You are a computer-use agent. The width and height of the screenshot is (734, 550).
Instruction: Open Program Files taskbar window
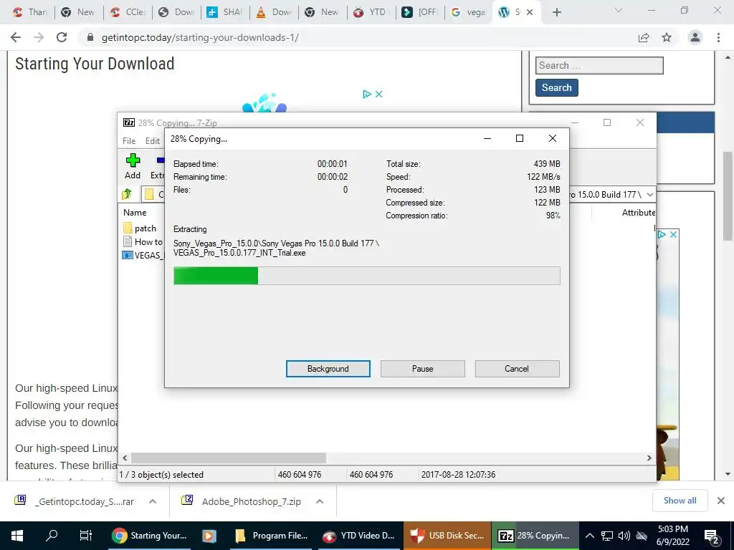[x=271, y=536]
